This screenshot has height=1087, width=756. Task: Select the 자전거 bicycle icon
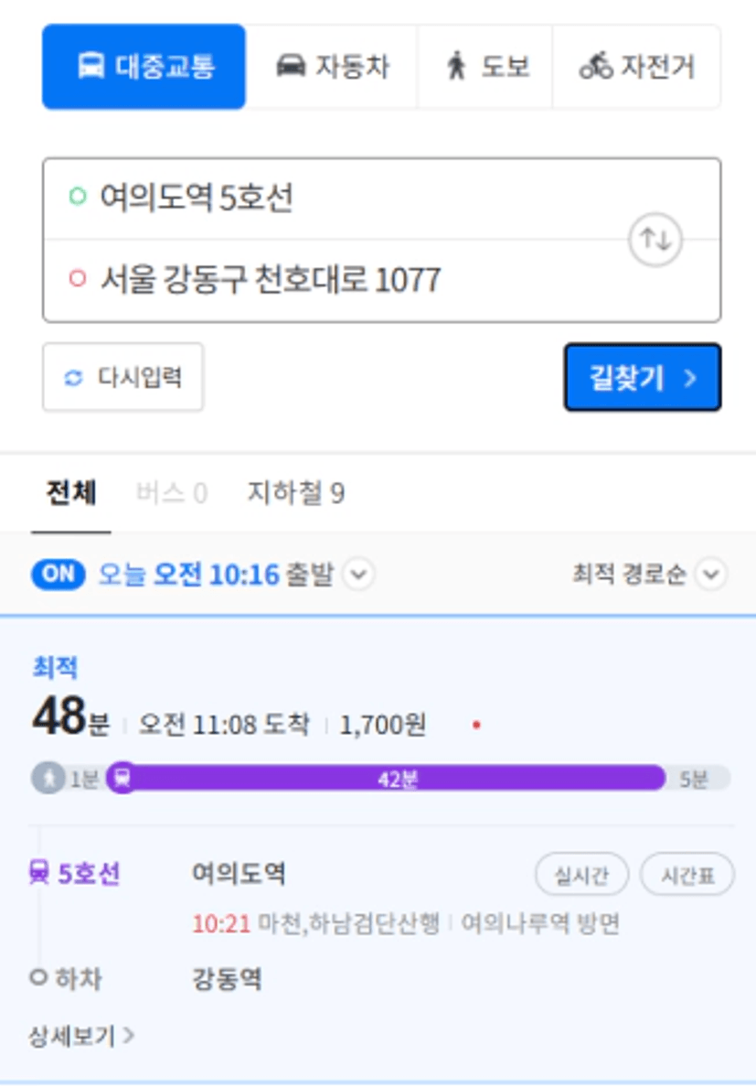(x=596, y=67)
